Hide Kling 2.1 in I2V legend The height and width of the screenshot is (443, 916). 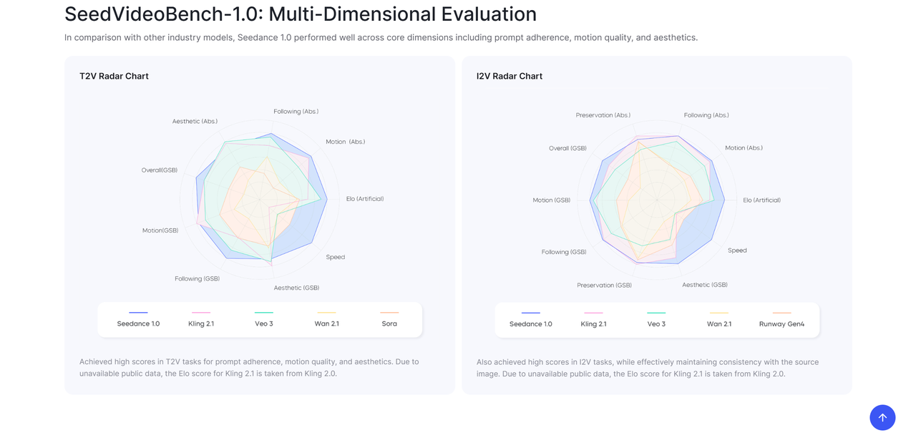click(x=593, y=323)
